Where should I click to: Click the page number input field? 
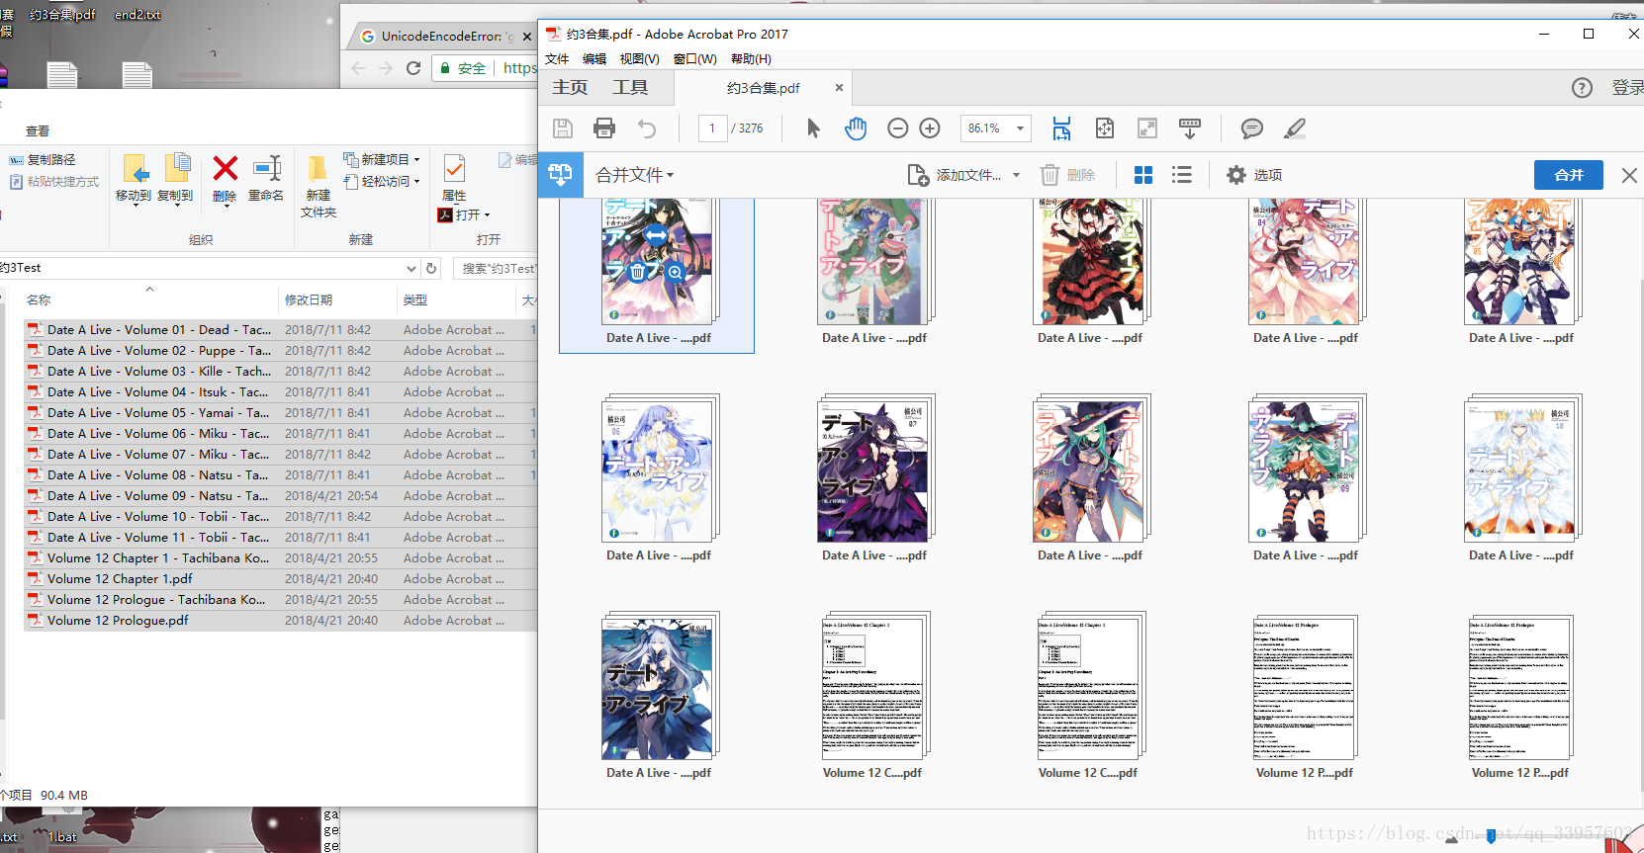click(712, 128)
